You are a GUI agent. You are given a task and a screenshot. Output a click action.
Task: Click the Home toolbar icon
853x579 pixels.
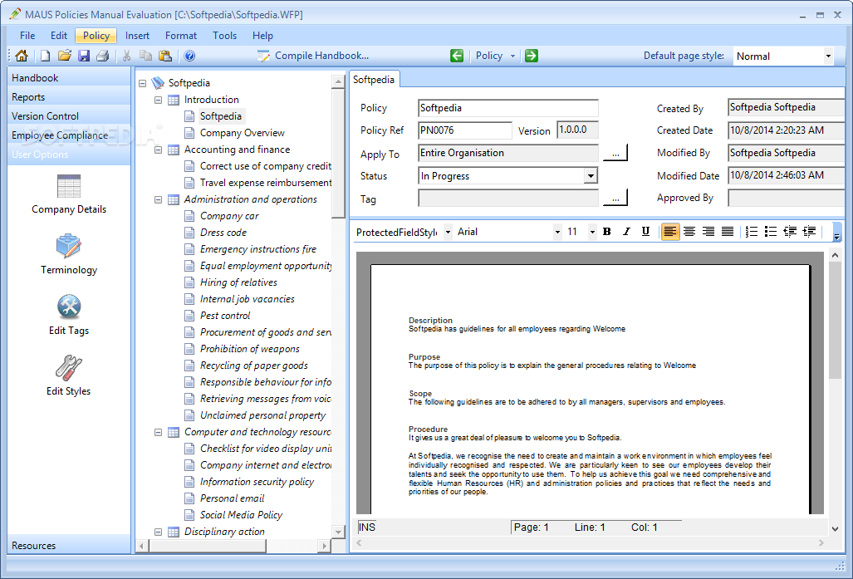pos(22,56)
